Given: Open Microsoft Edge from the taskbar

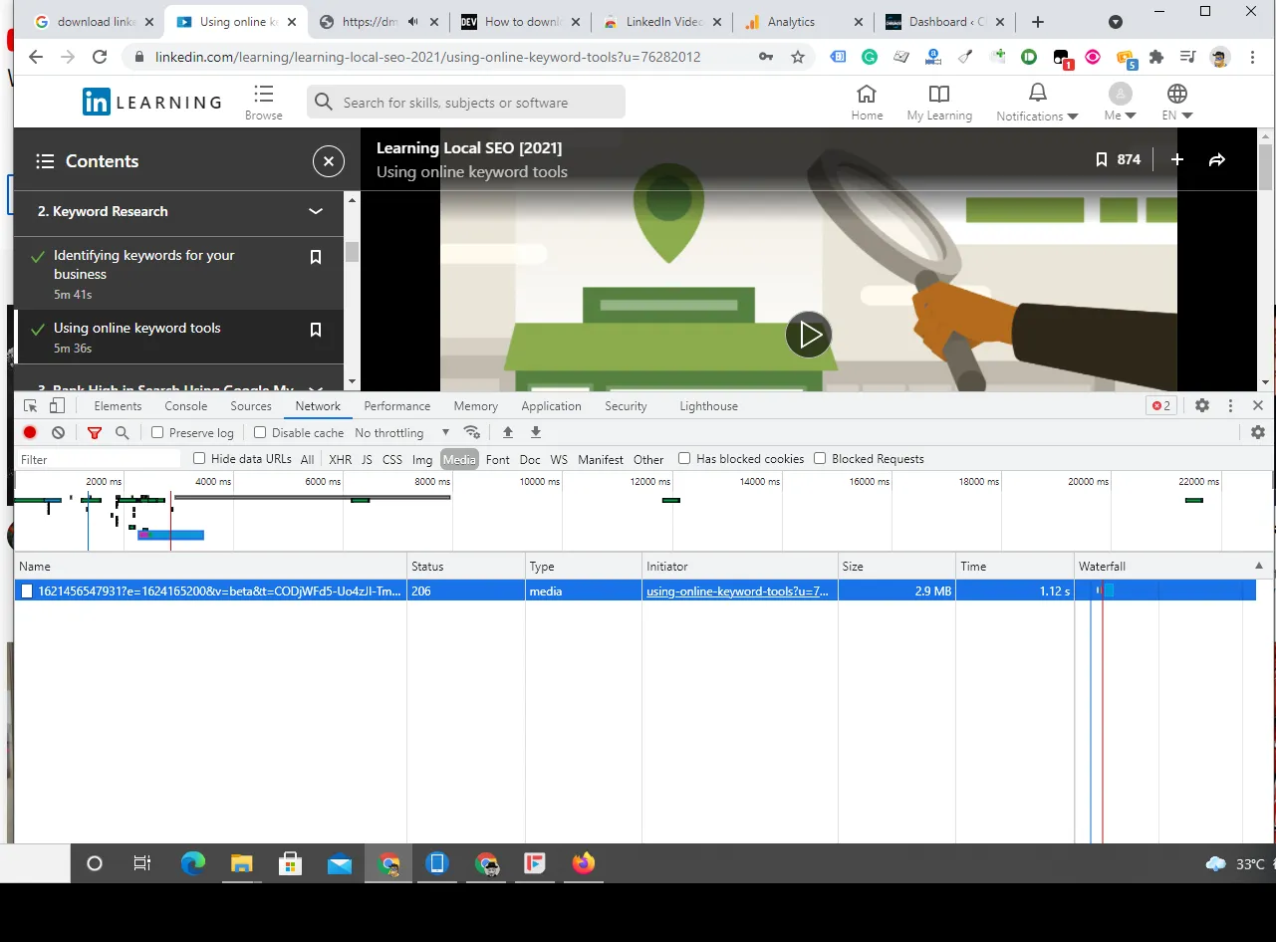Looking at the screenshot, I should pyautogui.click(x=193, y=863).
